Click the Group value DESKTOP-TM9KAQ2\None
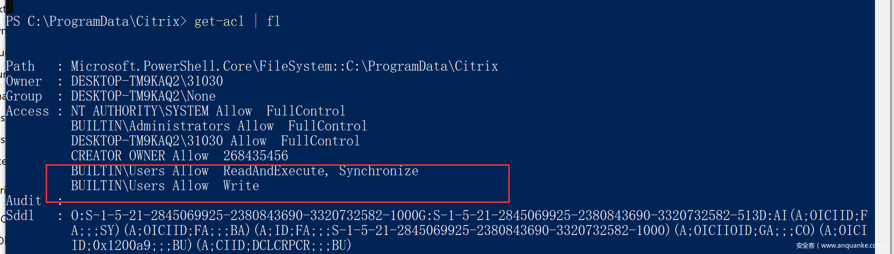Image resolution: width=894 pixels, height=254 pixels. 143,96
